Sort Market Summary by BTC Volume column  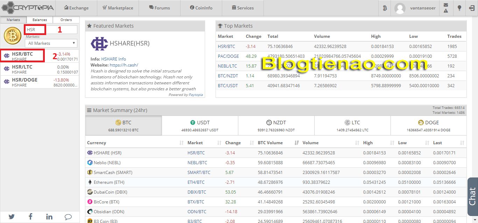click(x=279, y=143)
